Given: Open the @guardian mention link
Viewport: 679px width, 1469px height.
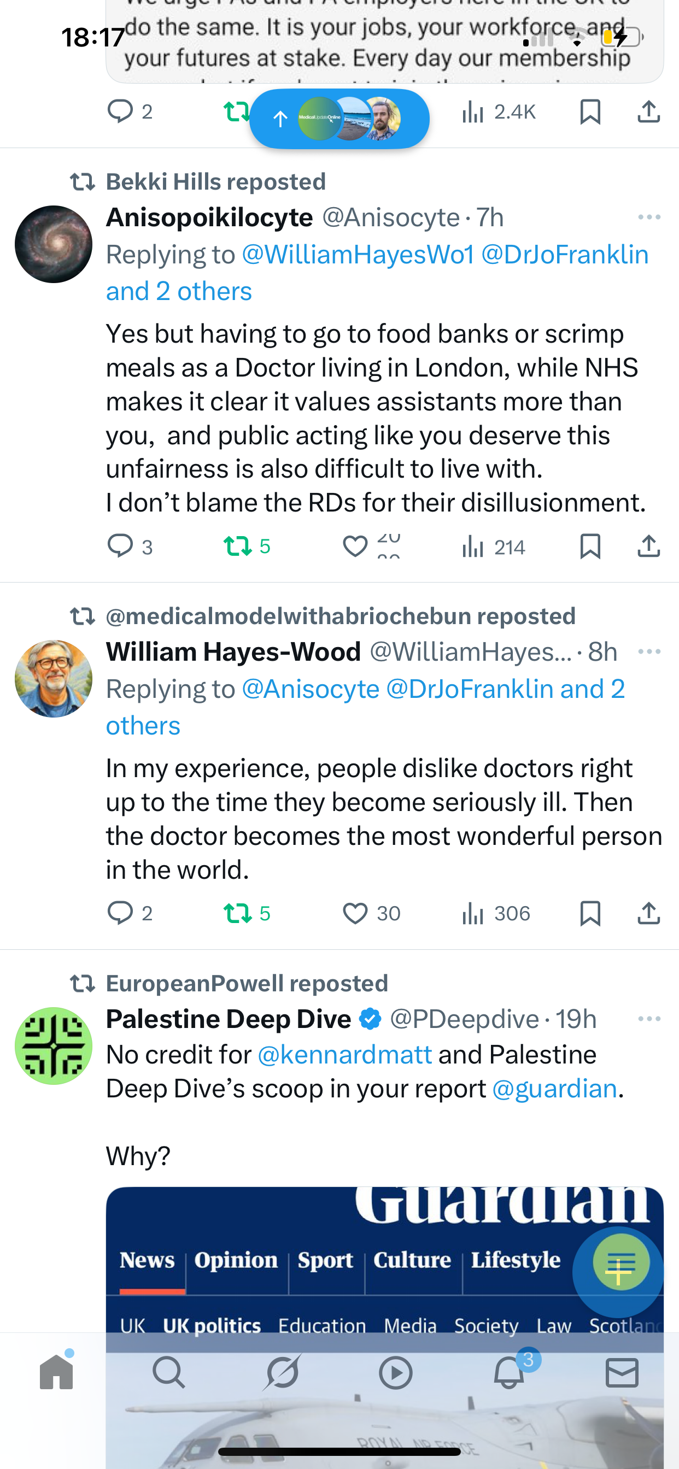Looking at the screenshot, I should pyautogui.click(x=554, y=1089).
